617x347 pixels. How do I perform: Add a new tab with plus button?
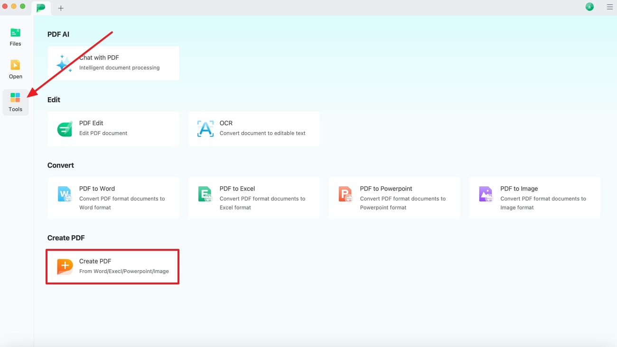pos(61,8)
